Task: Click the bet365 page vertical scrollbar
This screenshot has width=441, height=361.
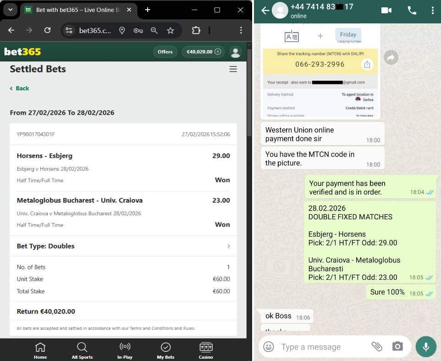Action: click(x=249, y=92)
